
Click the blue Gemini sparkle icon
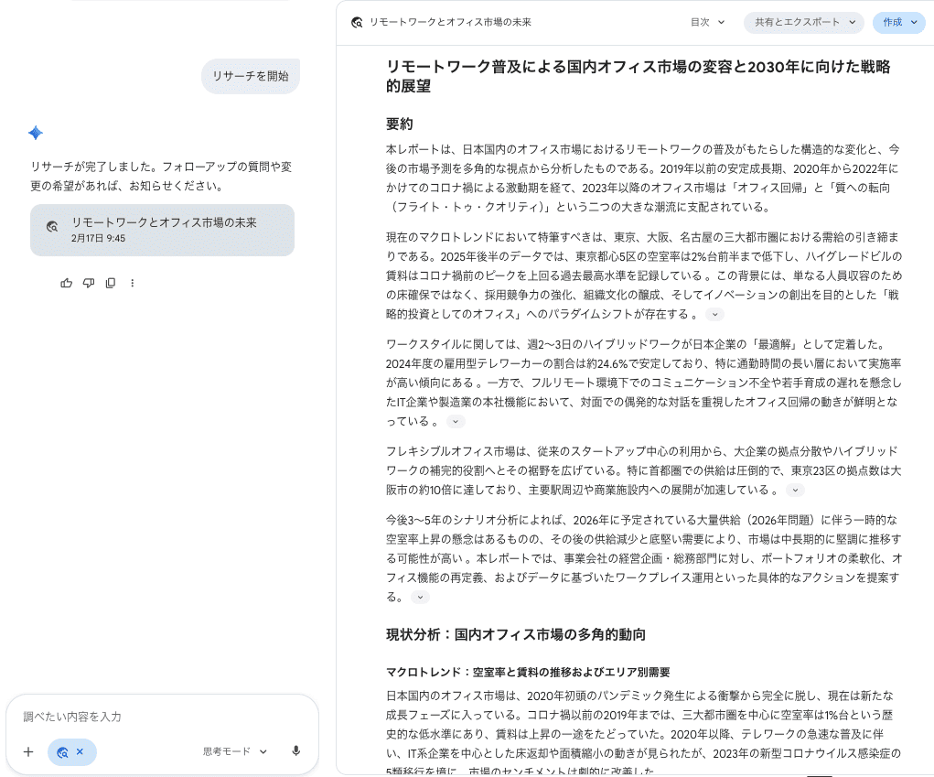coord(36,133)
